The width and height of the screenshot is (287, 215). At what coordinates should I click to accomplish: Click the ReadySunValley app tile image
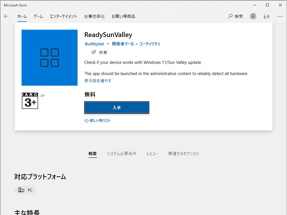[49, 58]
